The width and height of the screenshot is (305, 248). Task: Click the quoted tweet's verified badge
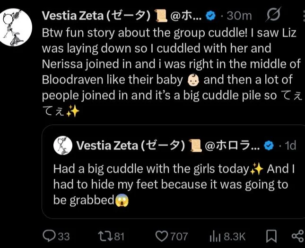pos(269,145)
